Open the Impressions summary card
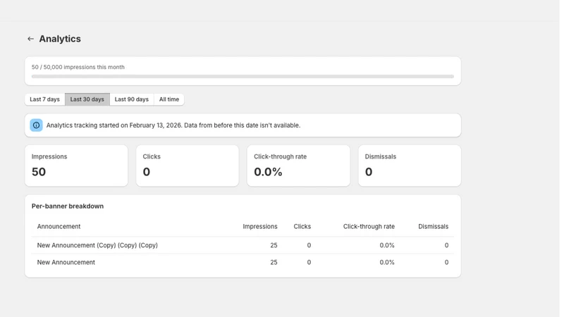This screenshot has width=564, height=317. 76,166
